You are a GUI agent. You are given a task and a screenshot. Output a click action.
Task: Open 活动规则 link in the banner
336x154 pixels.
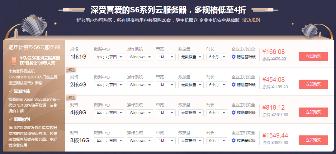pyautogui.click(x=251, y=20)
